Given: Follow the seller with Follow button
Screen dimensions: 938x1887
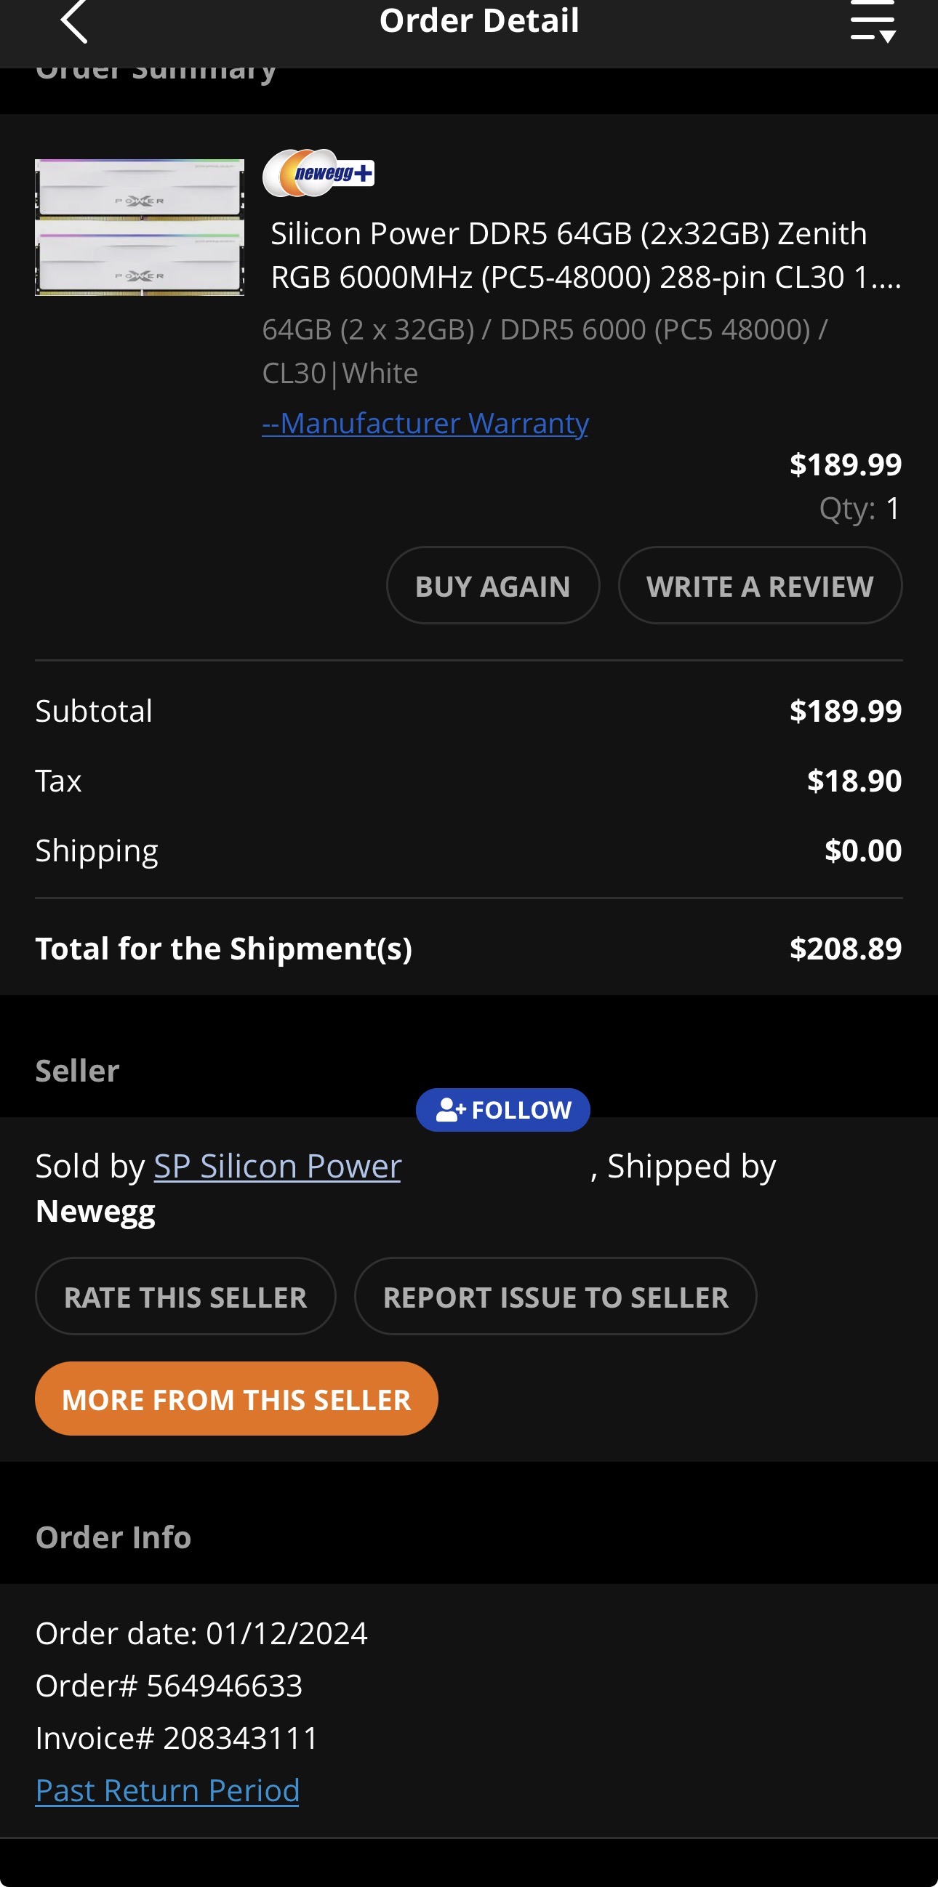Looking at the screenshot, I should coord(502,1110).
